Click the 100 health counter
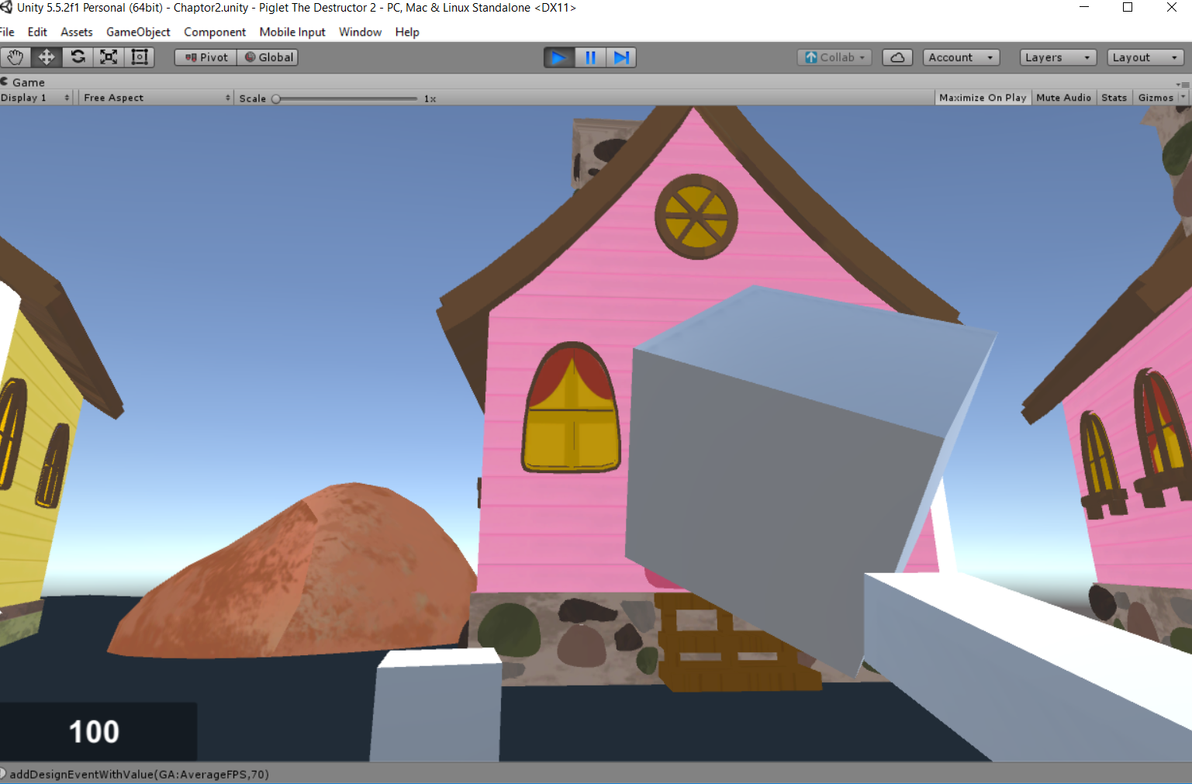Image resolution: width=1192 pixels, height=784 pixels. coord(94,732)
